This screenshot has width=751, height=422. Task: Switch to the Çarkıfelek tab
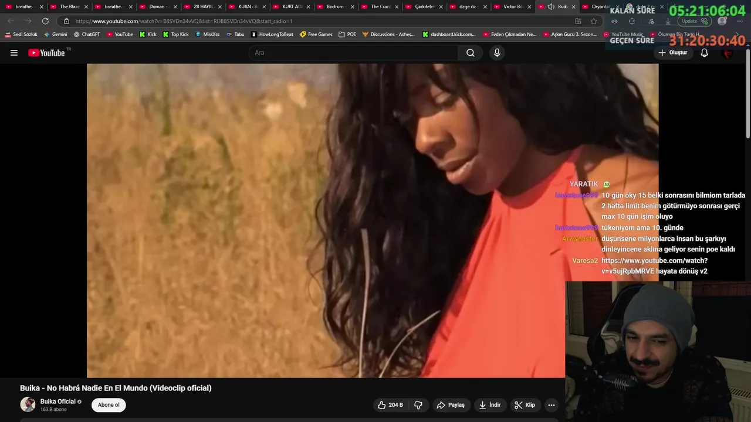coord(425,6)
